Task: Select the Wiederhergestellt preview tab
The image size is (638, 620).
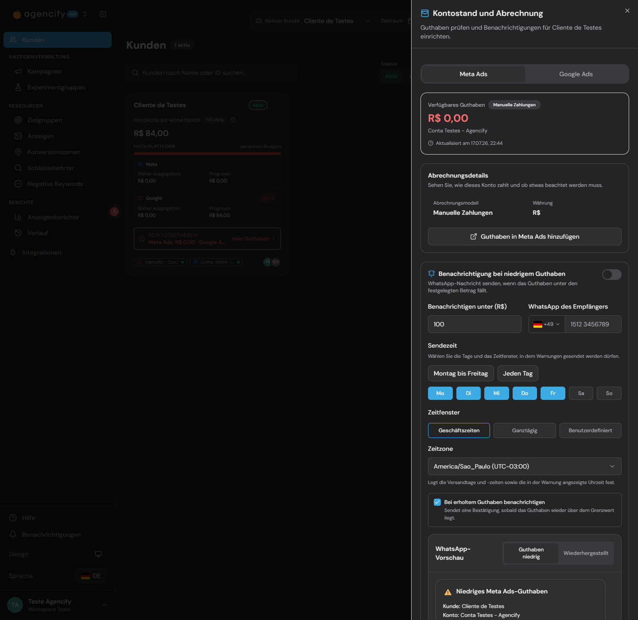Action: [586, 553]
